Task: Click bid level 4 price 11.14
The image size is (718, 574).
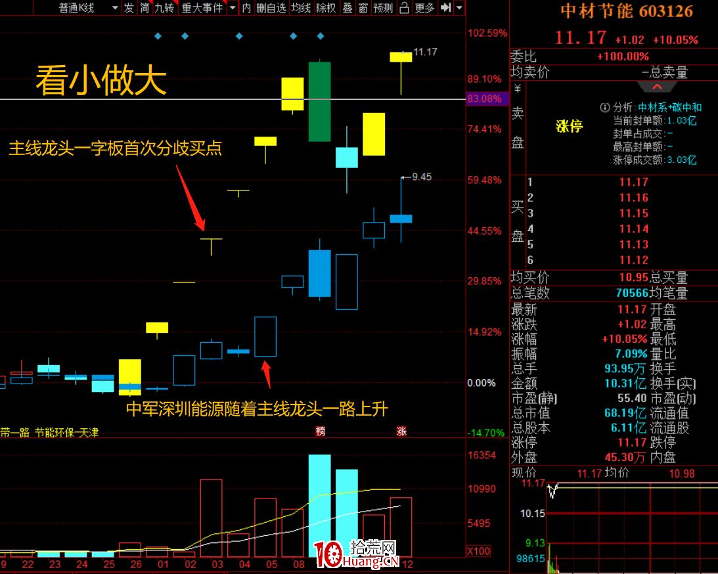Action: tap(634, 229)
